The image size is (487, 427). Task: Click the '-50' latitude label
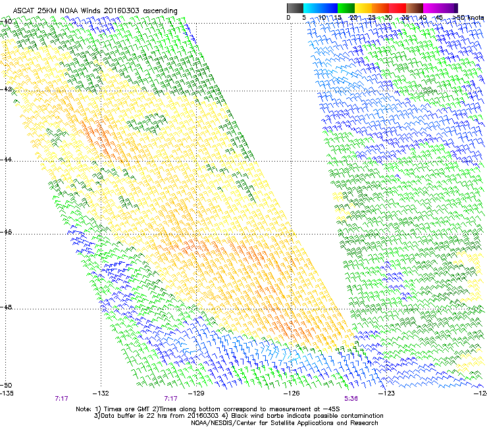point(6,385)
